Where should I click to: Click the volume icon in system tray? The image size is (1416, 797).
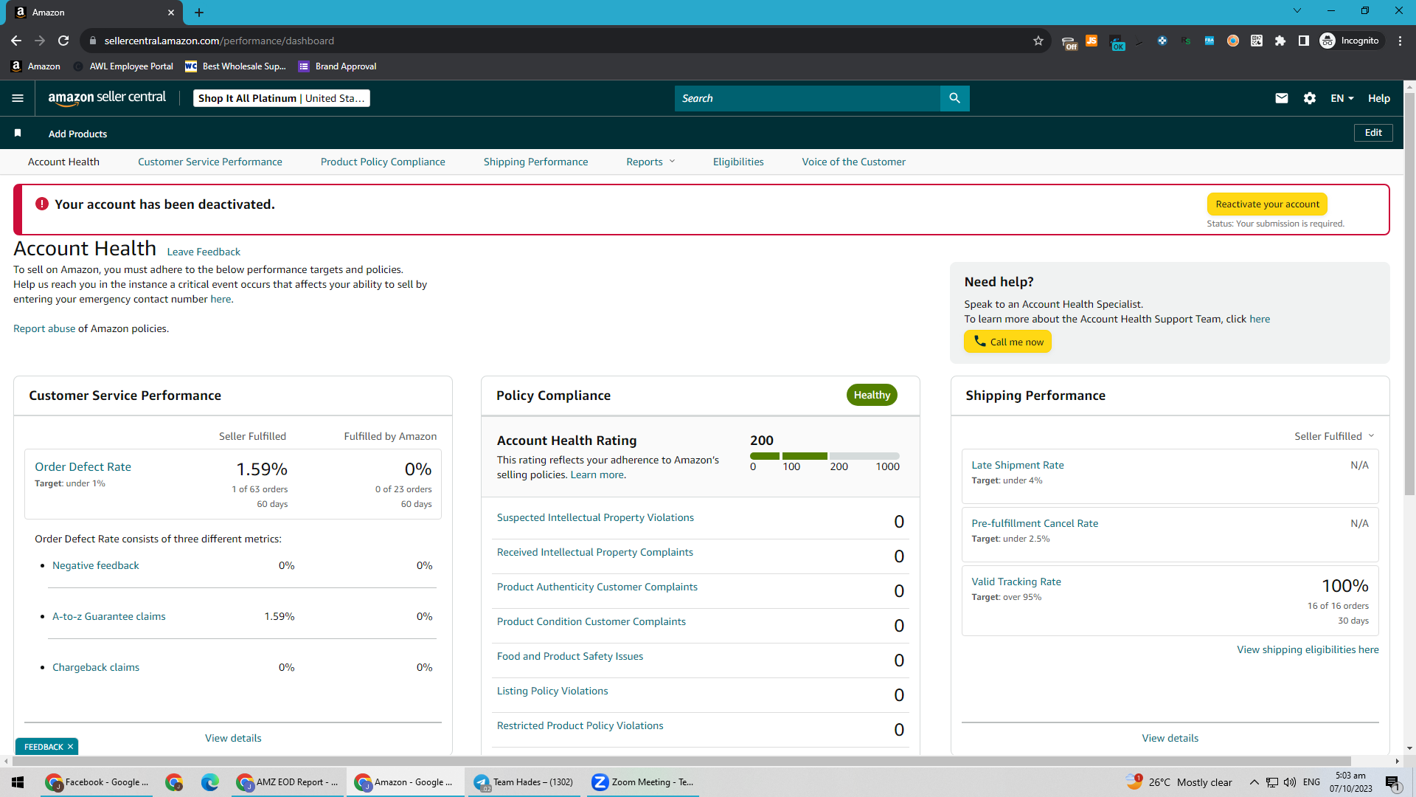click(1290, 782)
